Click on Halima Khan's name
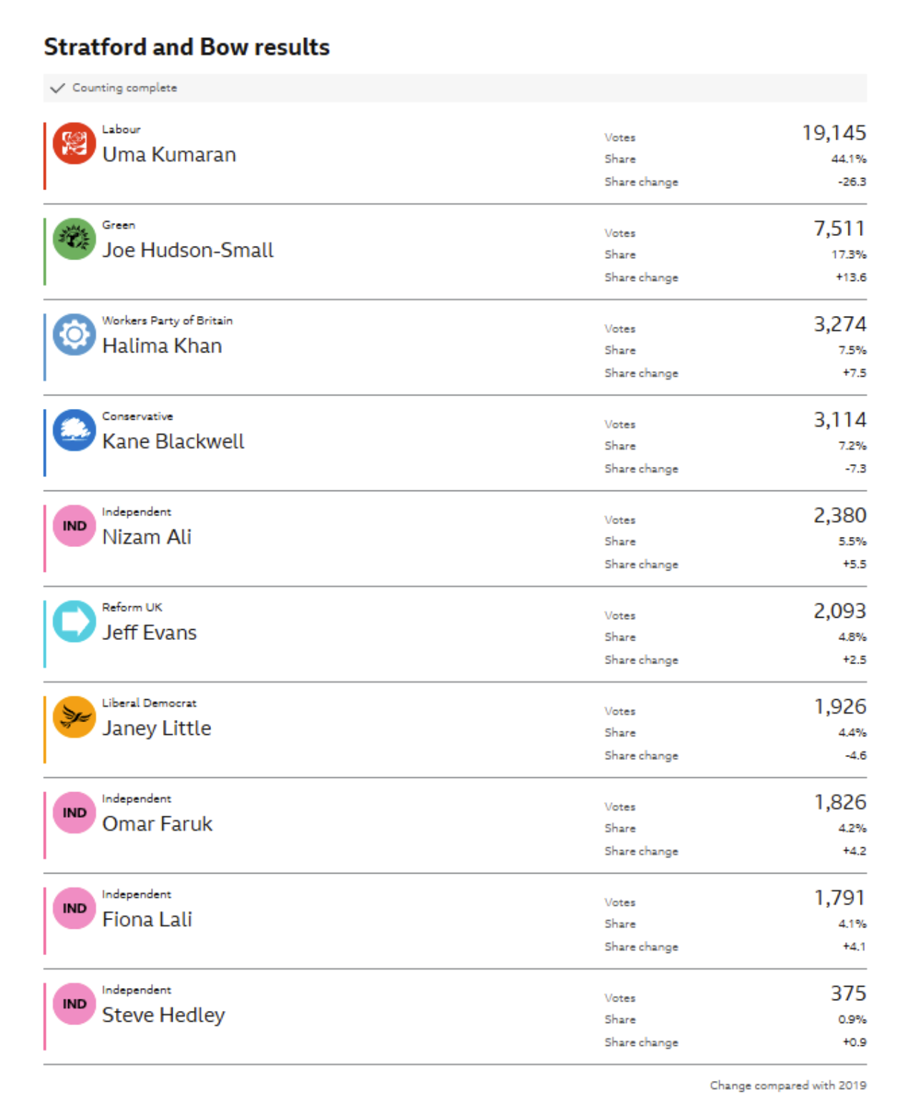Viewport: 900px width, 1111px height. pos(162,346)
